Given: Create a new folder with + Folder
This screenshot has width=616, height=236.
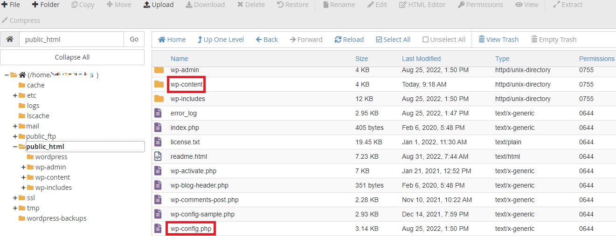Looking at the screenshot, I should [x=46, y=5].
